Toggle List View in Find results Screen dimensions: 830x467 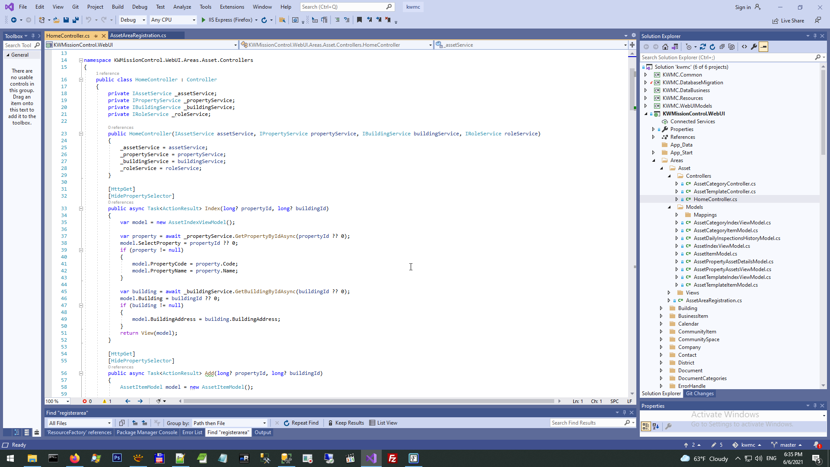click(x=383, y=423)
